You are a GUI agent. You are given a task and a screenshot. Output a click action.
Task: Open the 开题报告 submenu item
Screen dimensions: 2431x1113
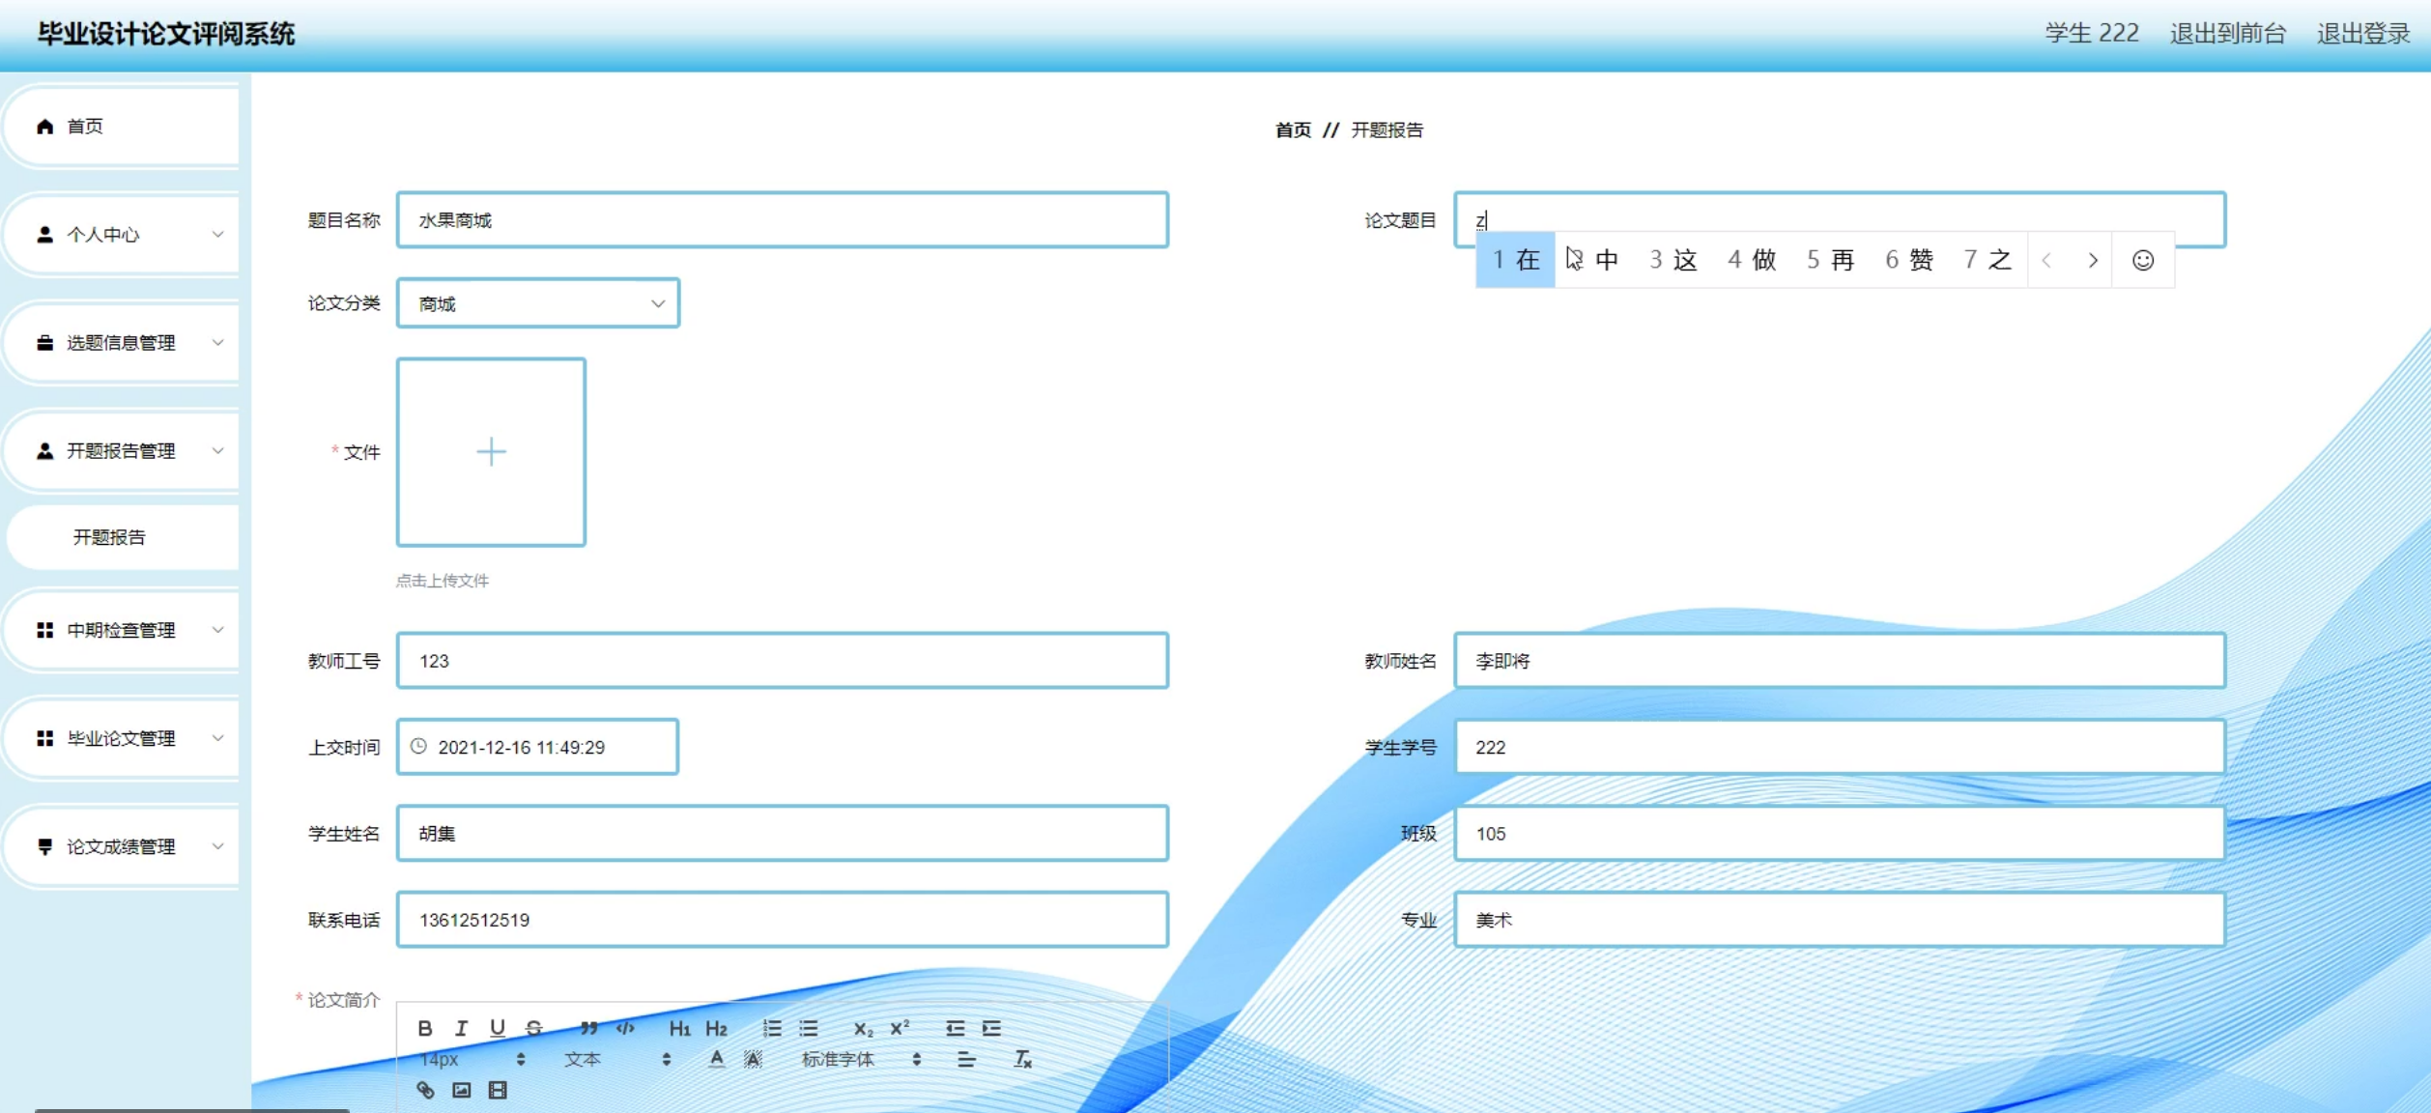109,537
